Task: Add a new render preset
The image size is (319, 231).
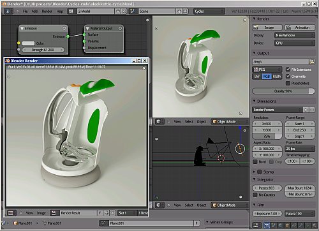Action: click(306, 110)
